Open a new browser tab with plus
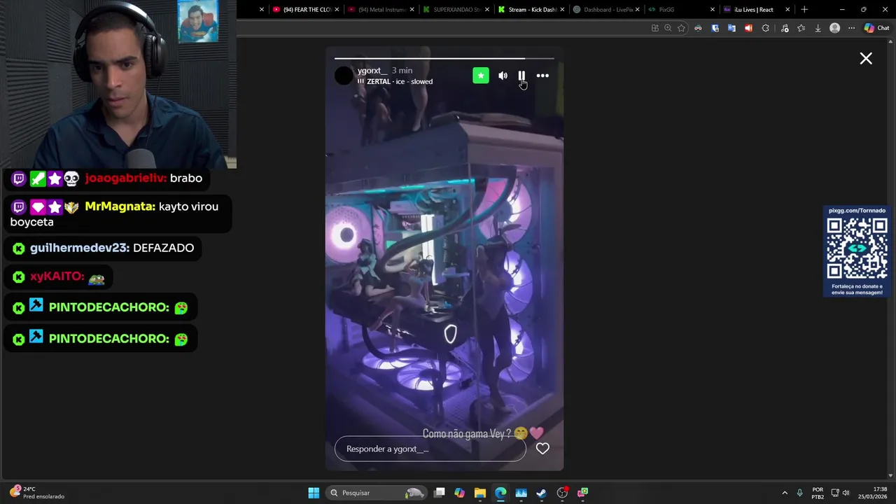Image resolution: width=896 pixels, height=504 pixels. (804, 10)
